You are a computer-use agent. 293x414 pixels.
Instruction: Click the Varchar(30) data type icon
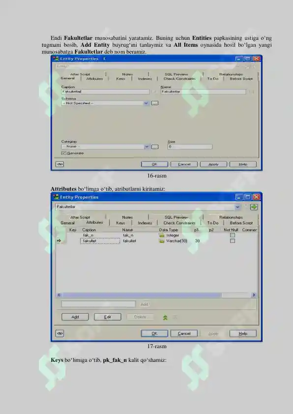pos(162,241)
